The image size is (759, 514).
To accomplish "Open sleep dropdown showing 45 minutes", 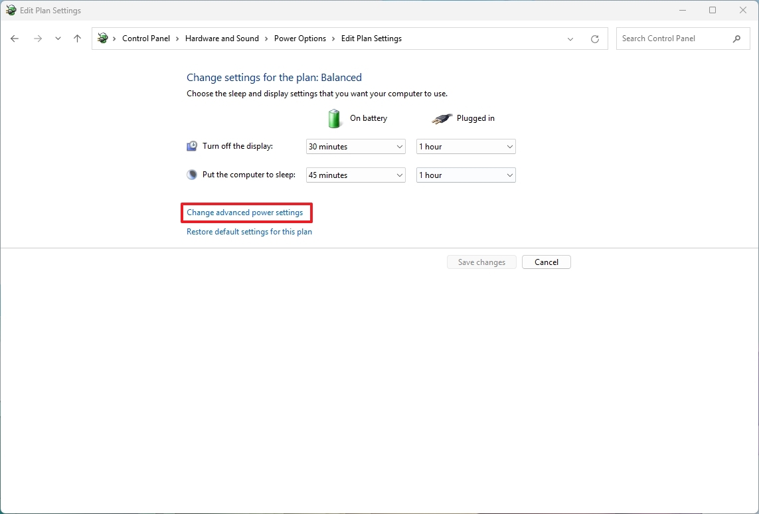I will pyautogui.click(x=356, y=175).
